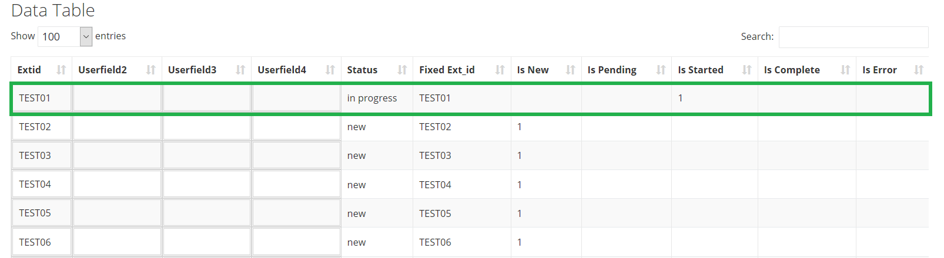
Task: Click the Extid field containing TEST04
Action: point(42,184)
